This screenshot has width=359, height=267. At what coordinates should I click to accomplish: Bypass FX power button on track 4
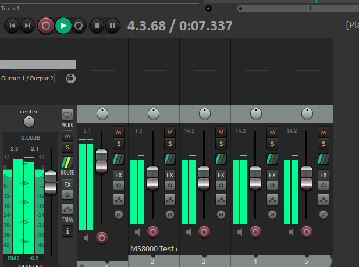coord(272,186)
